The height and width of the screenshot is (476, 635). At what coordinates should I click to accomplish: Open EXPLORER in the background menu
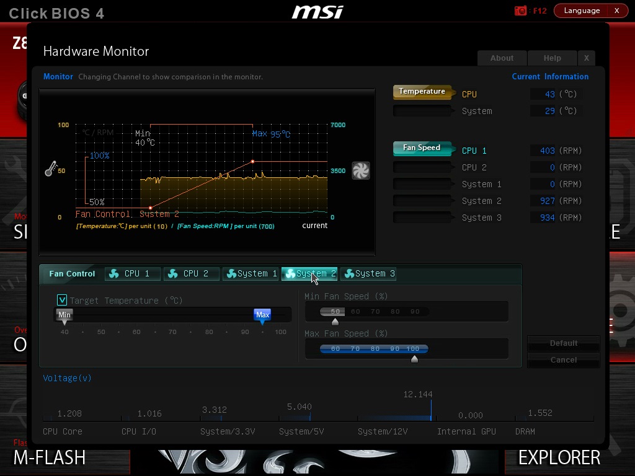559,458
